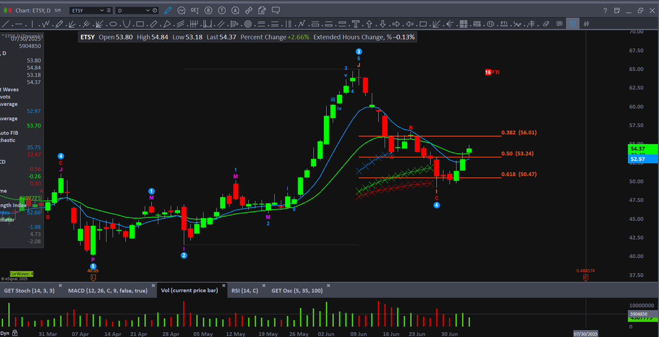
Task: Click the wave 3 circle at peak
Action: coord(359,51)
